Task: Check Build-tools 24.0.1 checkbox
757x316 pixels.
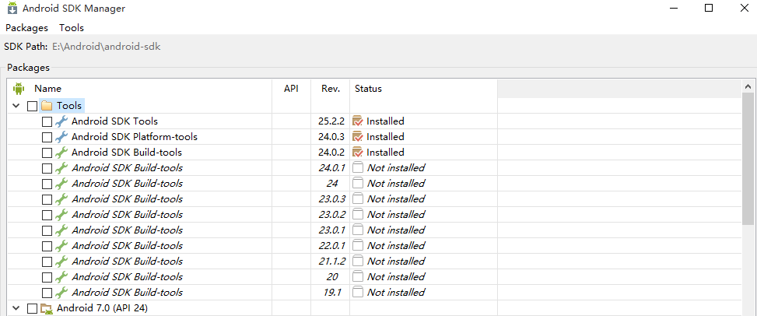Action: [x=47, y=168]
